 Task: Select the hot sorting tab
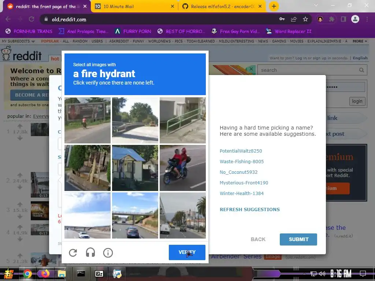click(55, 59)
